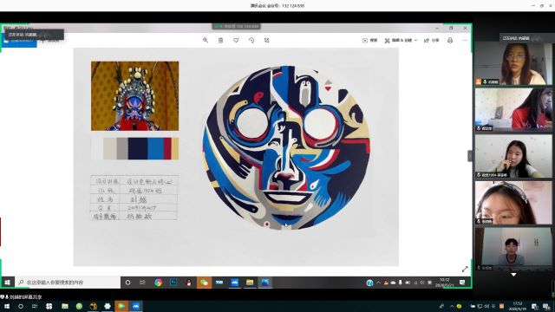Click the Cortana circle on the local taskbar
The image size is (555, 312).
click(x=21, y=306)
